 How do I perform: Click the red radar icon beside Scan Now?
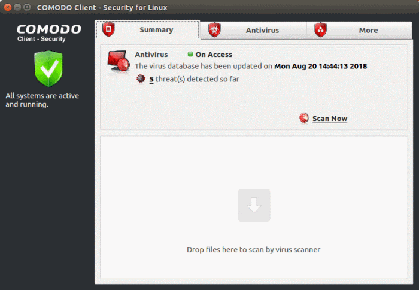pos(304,118)
